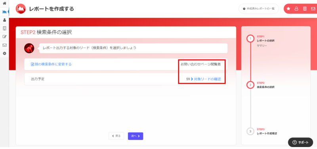Click サマリー text under STEP1
This screenshot has height=149, width=317.
click(262, 46)
